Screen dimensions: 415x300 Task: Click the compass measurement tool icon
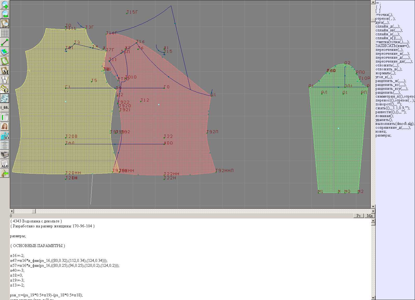click(5, 80)
